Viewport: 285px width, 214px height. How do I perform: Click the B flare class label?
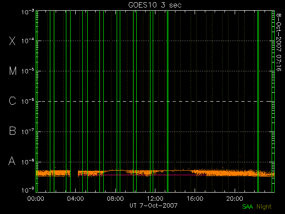(x=12, y=131)
